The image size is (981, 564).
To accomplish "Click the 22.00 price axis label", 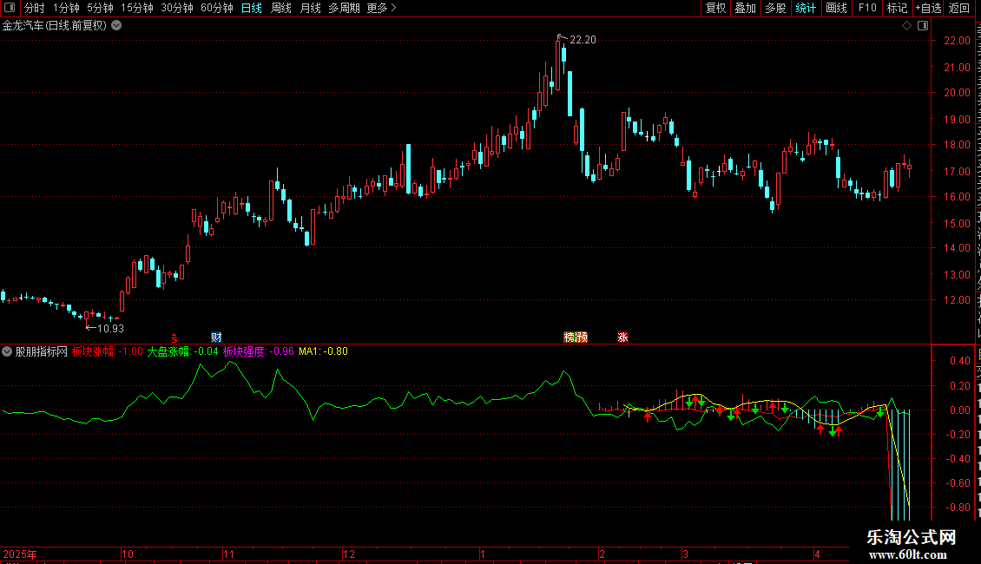I will (x=957, y=41).
